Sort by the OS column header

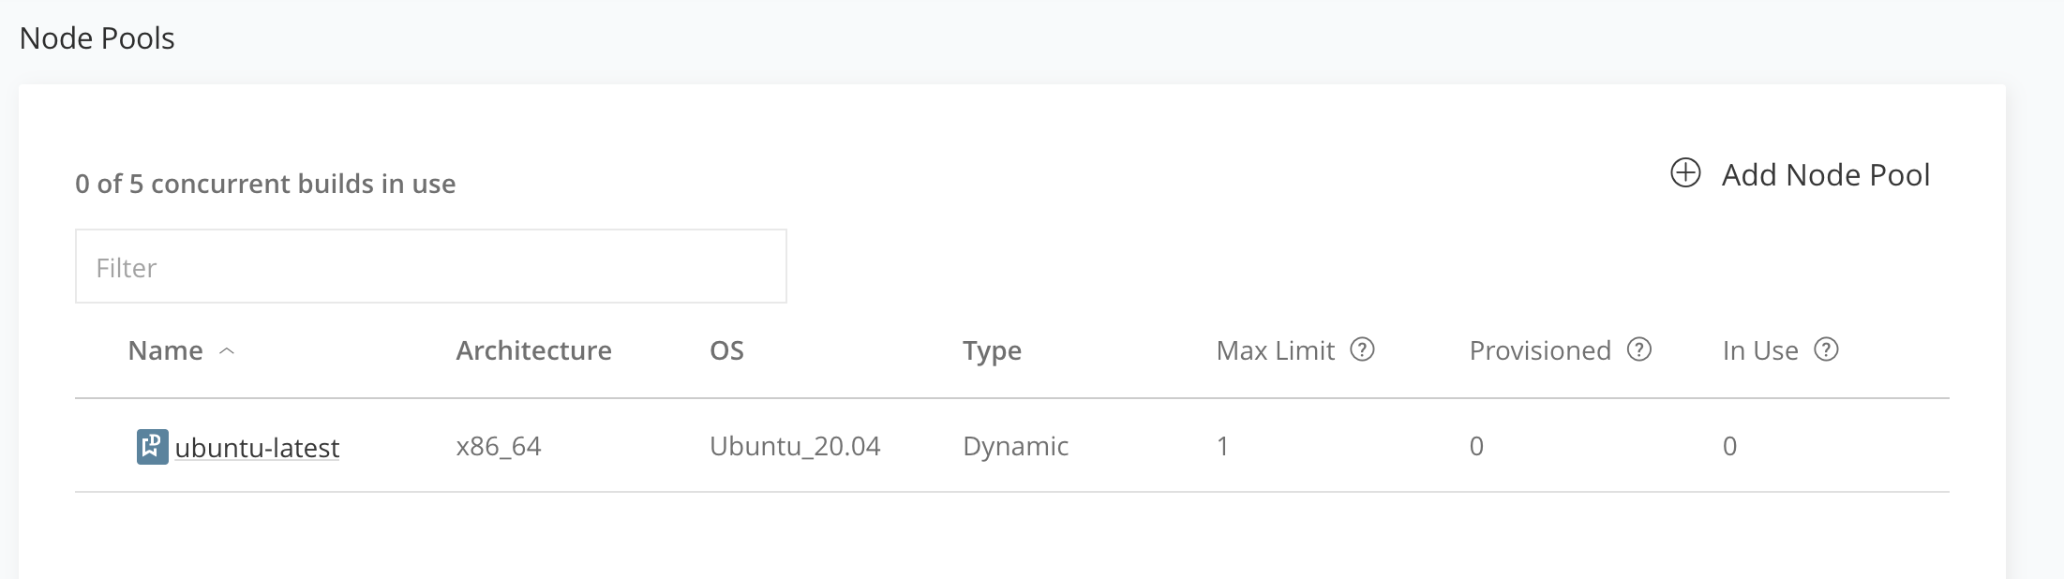click(x=726, y=350)
